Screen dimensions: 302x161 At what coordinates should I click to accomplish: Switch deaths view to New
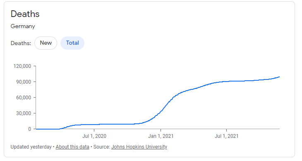(x=46, y=43)
